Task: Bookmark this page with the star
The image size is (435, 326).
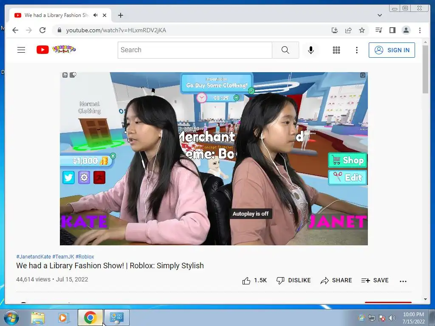Action: click(362, 30)
